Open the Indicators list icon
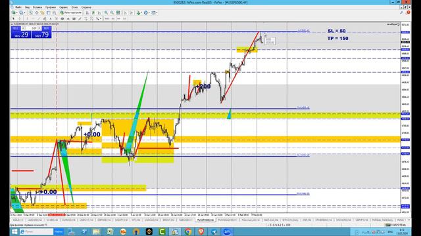 pos(138,12)
